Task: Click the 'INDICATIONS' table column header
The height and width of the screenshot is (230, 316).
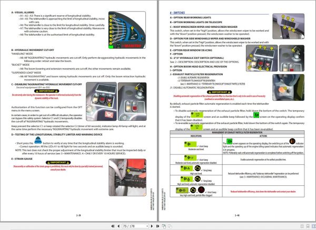Action: point(196,136)
